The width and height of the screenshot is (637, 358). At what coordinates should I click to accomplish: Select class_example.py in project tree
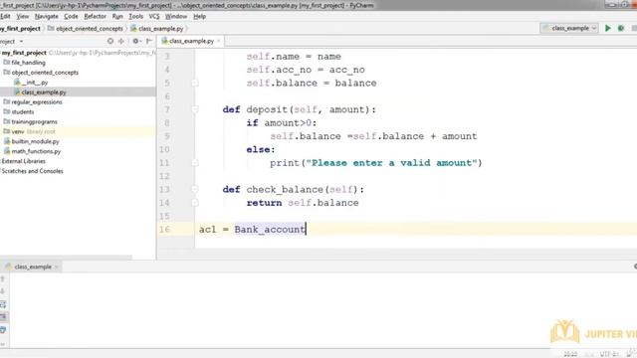click(x=44, y=92)
